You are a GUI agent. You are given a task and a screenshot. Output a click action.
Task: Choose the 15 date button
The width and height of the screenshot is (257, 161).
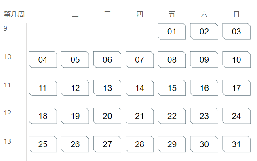172,88
